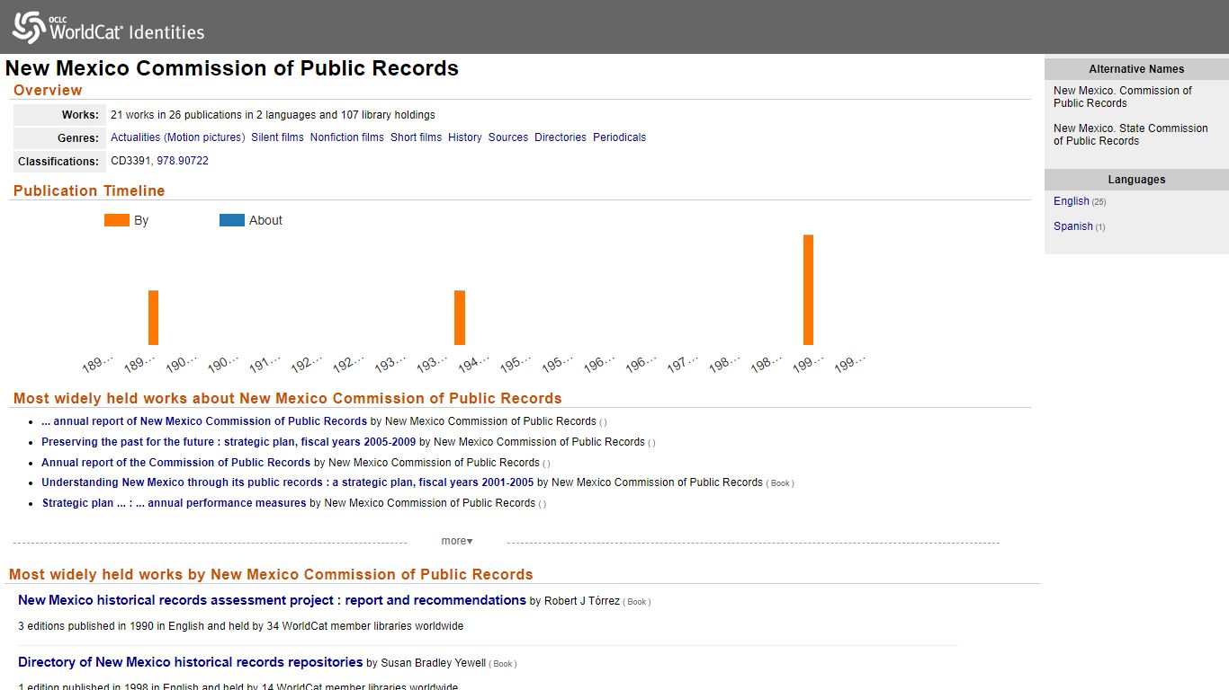Open 'Understanding New Mexico through its public records' link

[x=288, y=482]
